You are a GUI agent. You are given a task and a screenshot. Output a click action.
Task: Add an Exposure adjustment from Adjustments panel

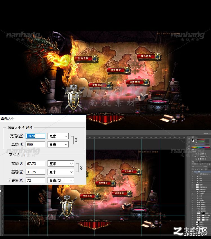click(x=203, y=154)
